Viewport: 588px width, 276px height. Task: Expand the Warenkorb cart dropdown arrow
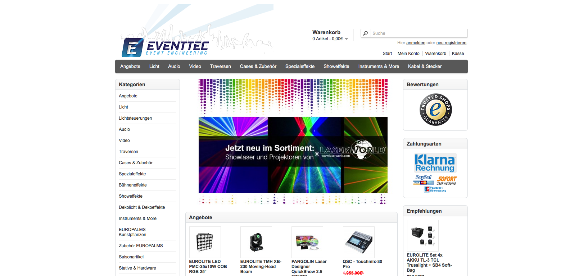click(x=347, y=39)
